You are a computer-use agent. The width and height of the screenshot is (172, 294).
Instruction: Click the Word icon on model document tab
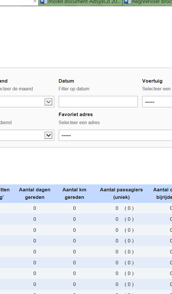pyautogui.click(x=43, y=2)
